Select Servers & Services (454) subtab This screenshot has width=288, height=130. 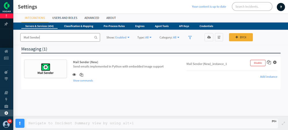click(x=39, y=26)
